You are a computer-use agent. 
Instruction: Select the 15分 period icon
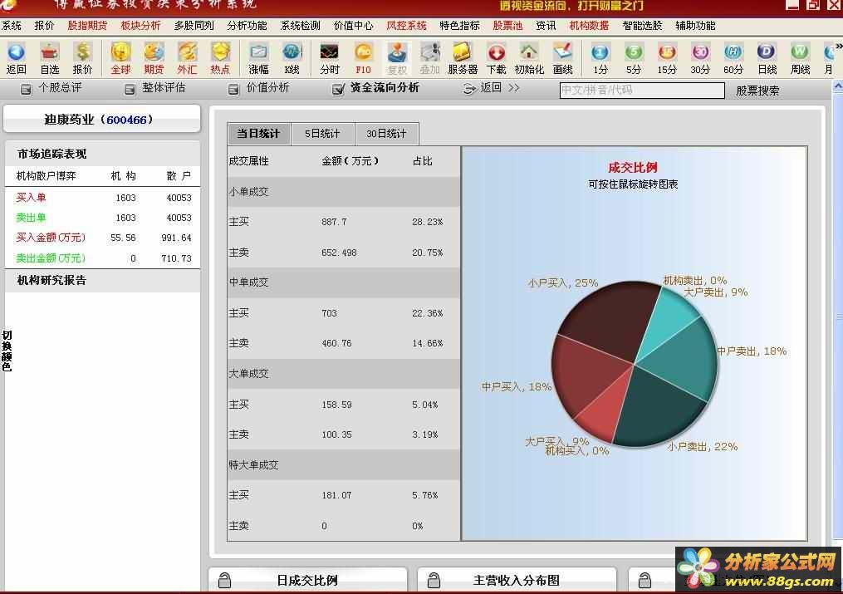click(x=667, y=59)
